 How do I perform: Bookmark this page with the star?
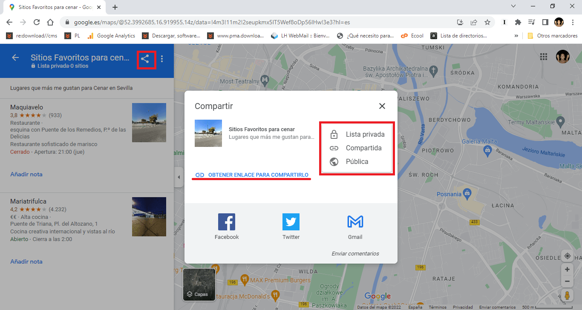pos(487,22)
